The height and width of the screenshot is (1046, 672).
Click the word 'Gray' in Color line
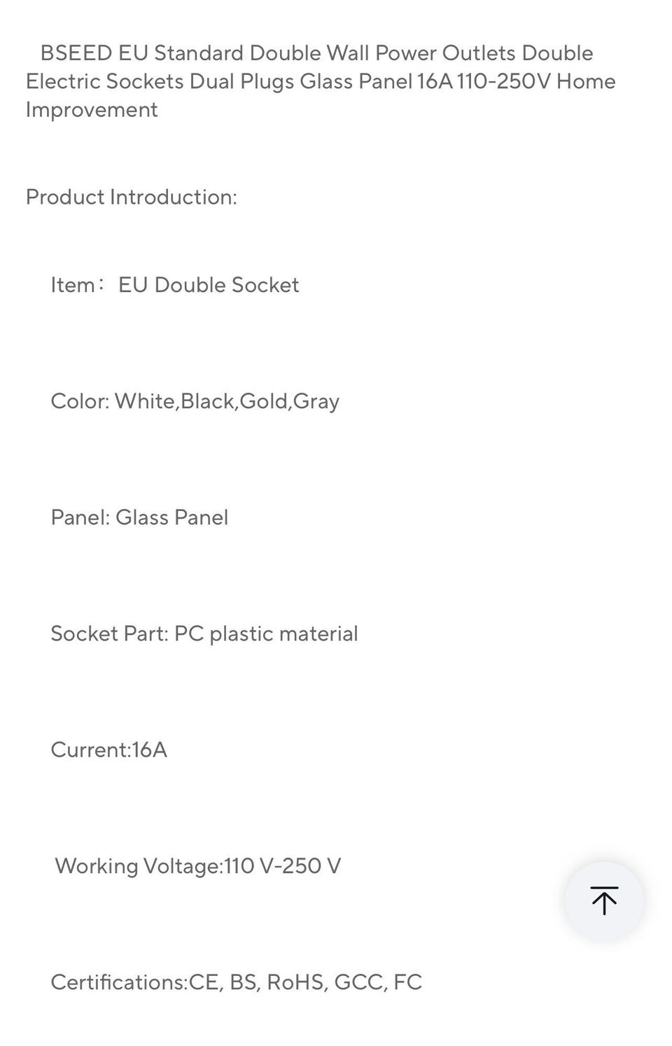click(316, 401)
